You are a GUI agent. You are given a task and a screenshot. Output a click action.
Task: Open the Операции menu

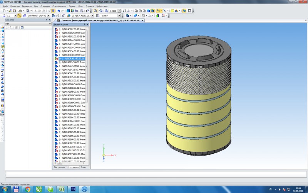pyautogui.click(x=45, y=7)
